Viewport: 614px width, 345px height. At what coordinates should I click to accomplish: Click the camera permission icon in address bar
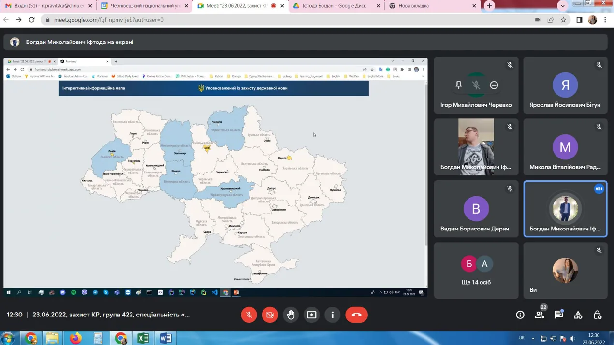point(538,20)
